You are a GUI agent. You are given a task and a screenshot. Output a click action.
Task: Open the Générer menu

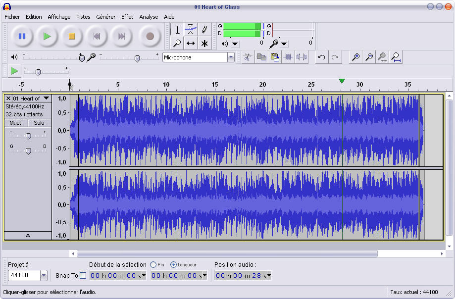(105, 17)
